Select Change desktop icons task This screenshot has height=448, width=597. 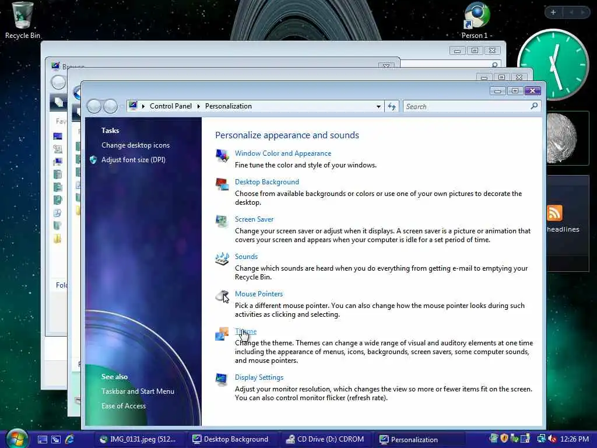pyautogui.click(x=135, y=145)
